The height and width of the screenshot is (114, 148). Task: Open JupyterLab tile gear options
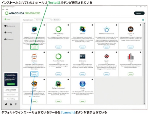tap(140, 25)
